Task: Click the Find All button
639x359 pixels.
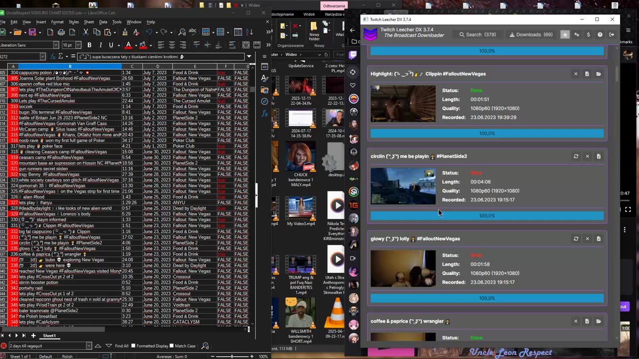Action: 121,346
